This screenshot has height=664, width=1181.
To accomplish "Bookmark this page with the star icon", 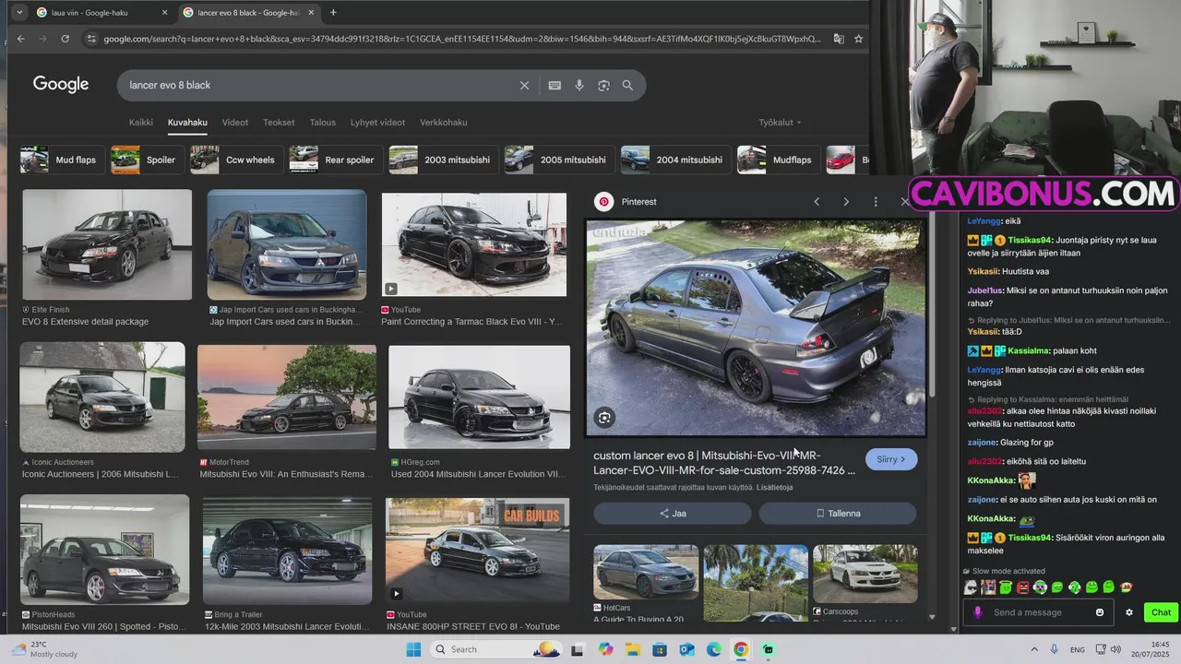I will click(858, 39).
